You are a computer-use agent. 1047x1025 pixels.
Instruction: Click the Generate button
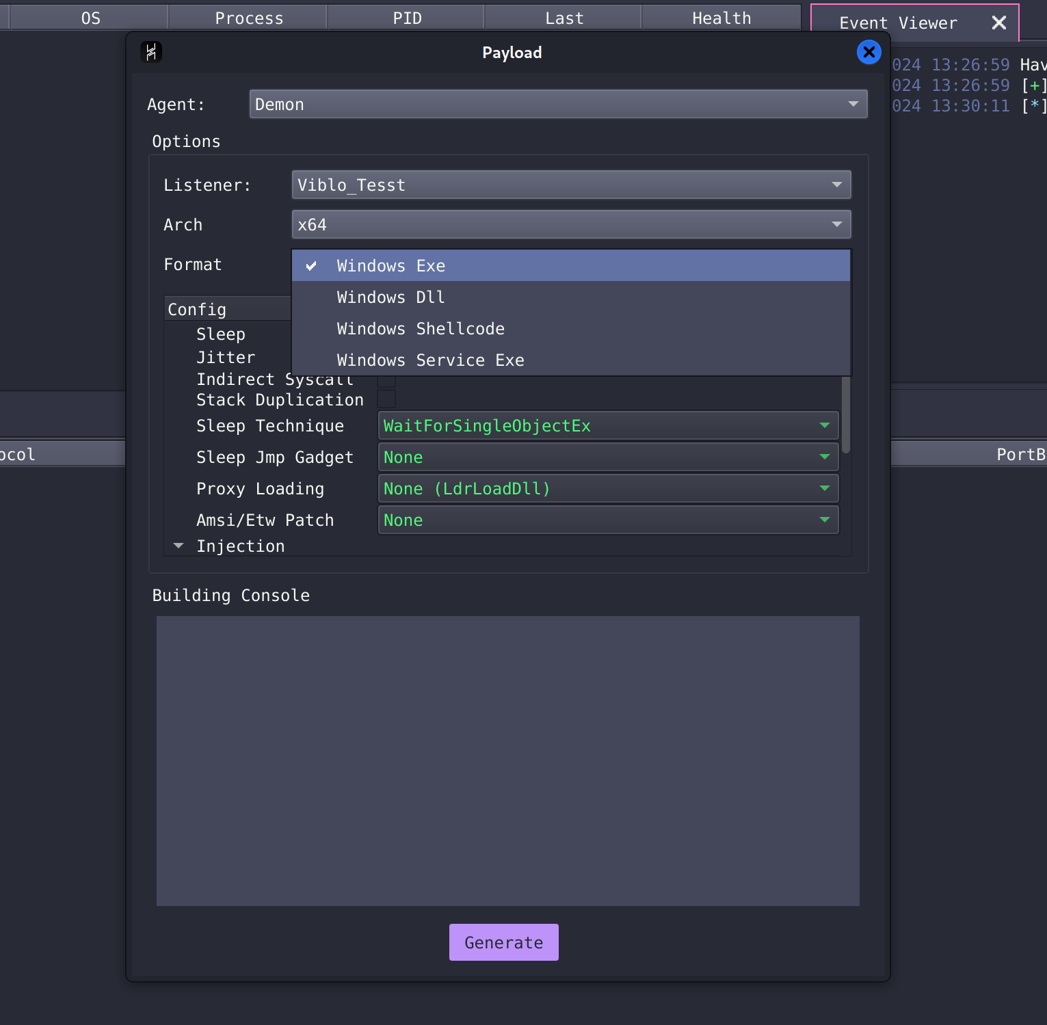pos(503,942)
